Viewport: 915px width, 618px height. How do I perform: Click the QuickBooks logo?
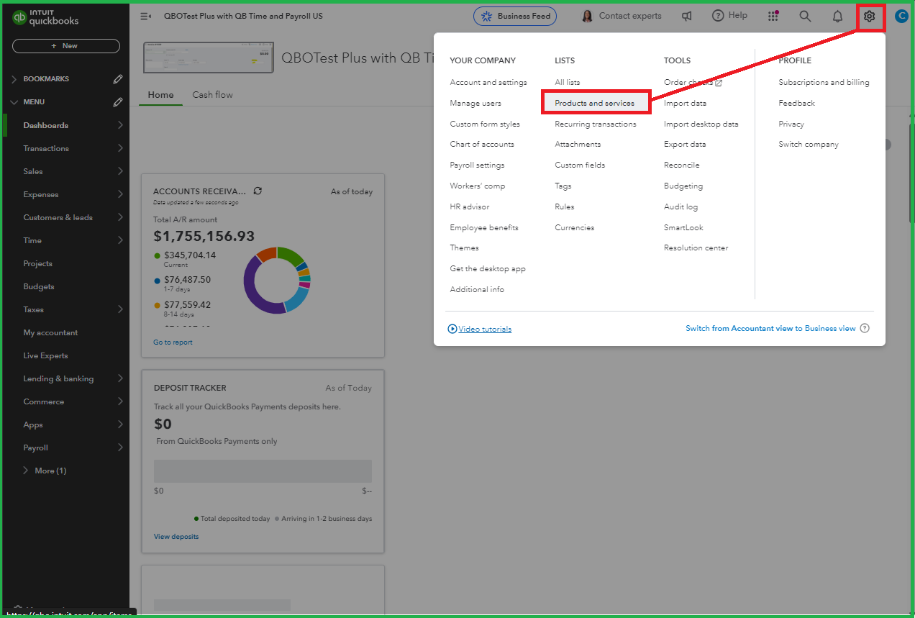46,19
